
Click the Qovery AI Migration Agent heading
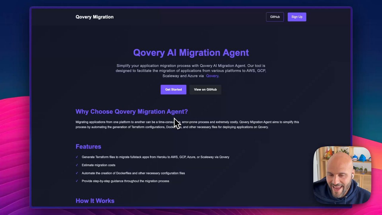coord(191,53)
